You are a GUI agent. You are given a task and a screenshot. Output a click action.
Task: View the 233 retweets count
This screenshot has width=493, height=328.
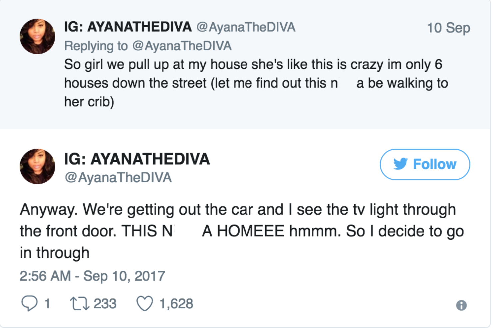click(105, 304)
